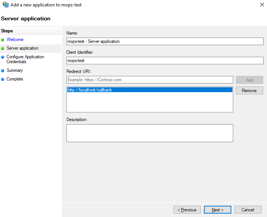Click the AD FS wizard title bar icon
Viewport: 267px width, 217px height.
pos(6,5)
